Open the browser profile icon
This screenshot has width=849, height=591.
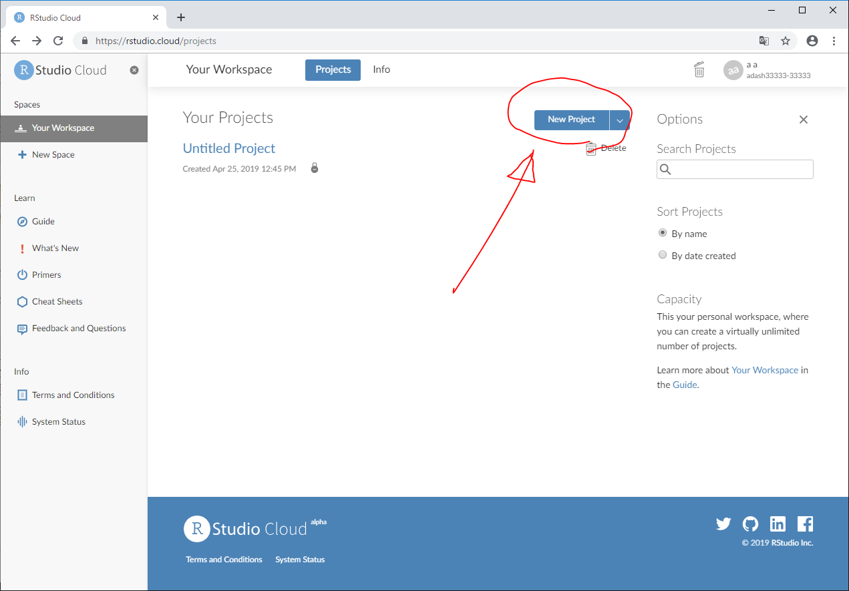812,41
